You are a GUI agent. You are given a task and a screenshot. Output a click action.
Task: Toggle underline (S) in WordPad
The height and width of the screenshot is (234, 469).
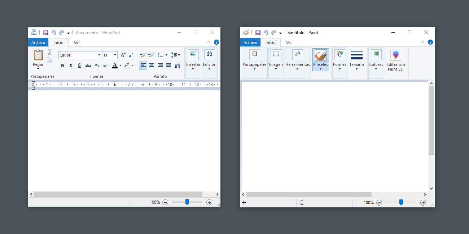pos(79,66)
